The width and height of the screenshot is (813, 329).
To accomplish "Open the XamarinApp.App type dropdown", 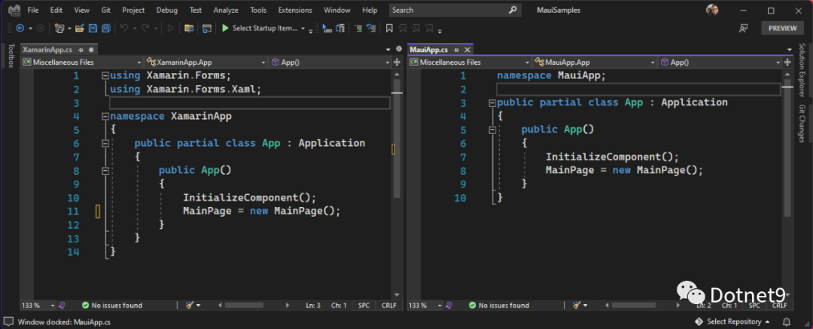I will click(x=206, y=62).
